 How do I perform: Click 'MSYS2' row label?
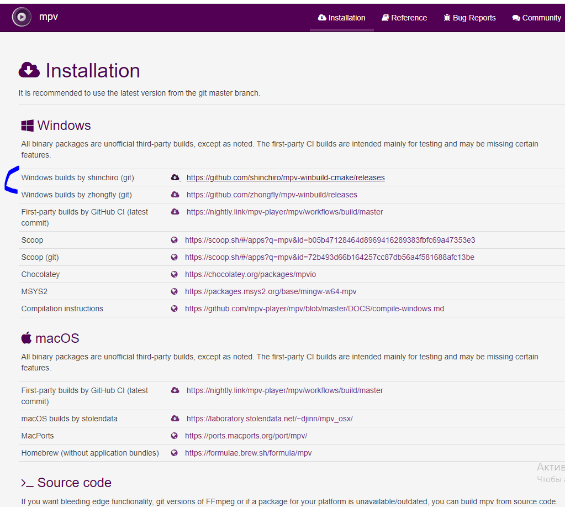(x=34, y=291)
